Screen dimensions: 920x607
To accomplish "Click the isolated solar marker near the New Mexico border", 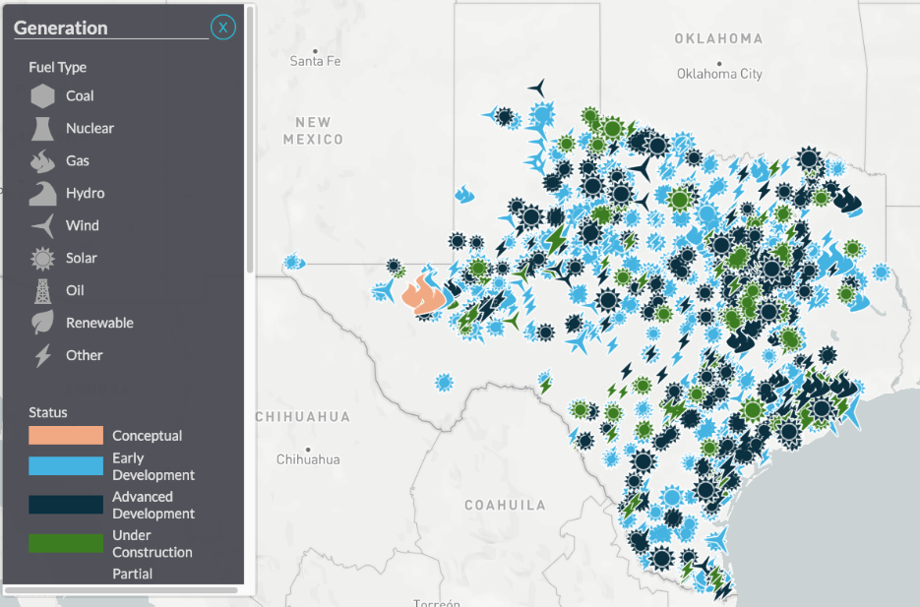I will 294,263.
